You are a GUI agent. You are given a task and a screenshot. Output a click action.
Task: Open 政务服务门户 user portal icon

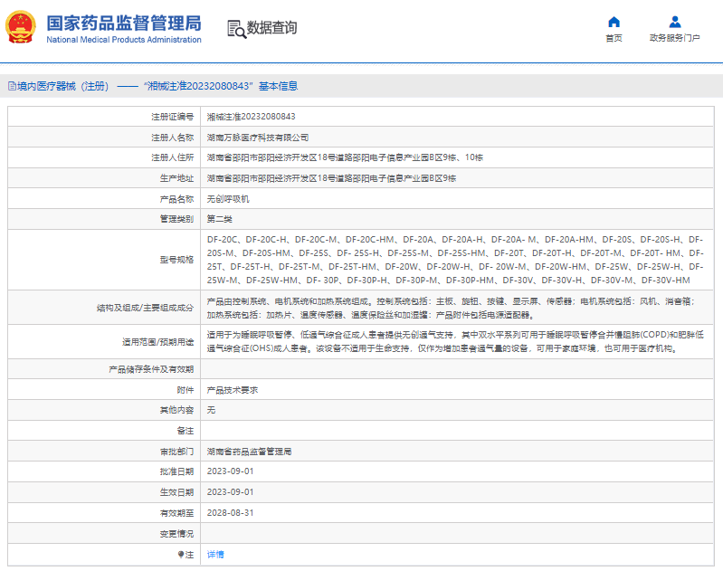[x=674, y=22]
